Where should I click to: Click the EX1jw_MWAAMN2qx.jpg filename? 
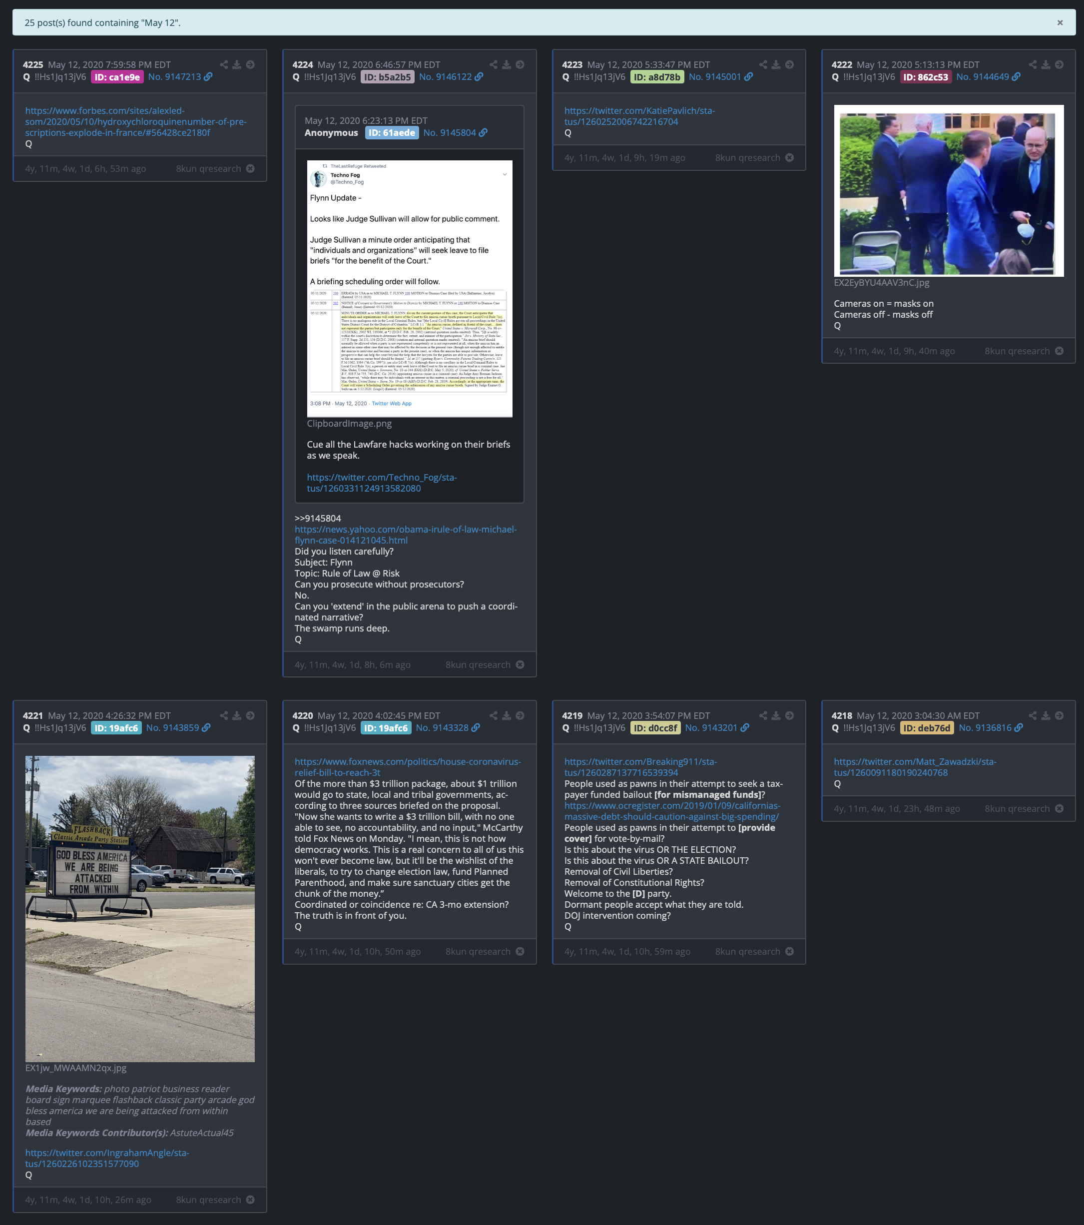point(76,1068)
